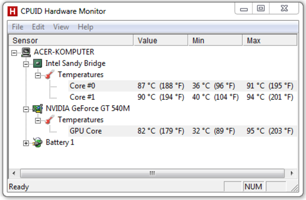Expand the Battery 1 node
Viewport: 306px width, 200px height.
[26, 143]
